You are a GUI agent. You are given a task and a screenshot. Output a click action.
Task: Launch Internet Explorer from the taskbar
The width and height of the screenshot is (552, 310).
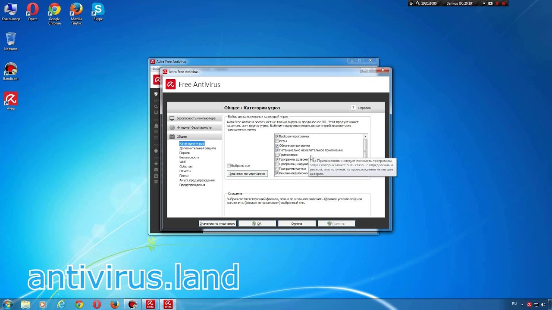(x=61, y=304)
